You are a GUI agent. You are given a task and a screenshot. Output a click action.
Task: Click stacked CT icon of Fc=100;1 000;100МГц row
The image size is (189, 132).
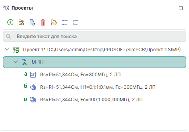tap(33, 100)
